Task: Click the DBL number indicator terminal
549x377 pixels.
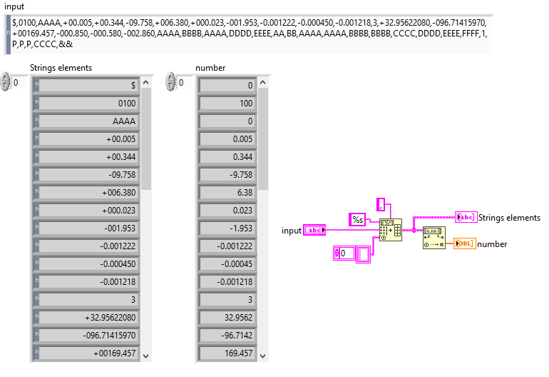Action: pos(465,243)
